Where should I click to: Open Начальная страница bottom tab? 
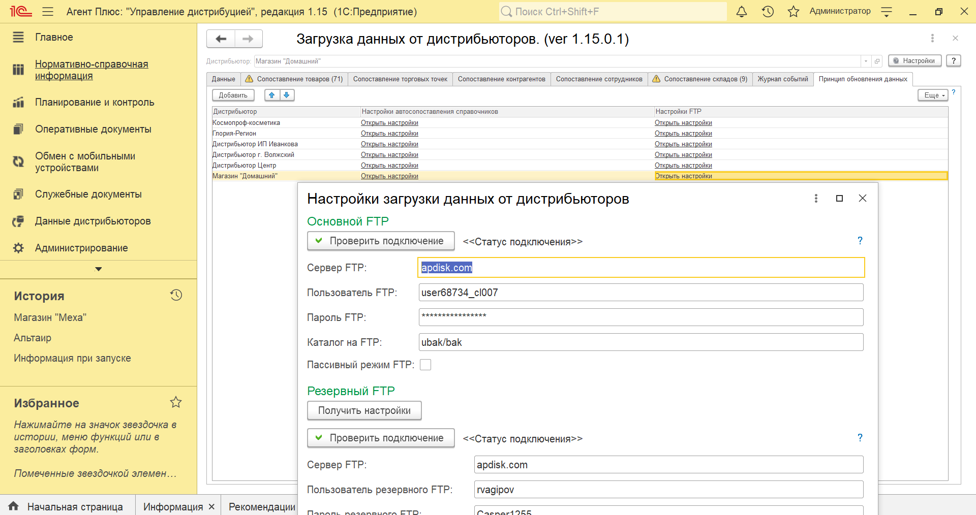[x=67, y=506]
